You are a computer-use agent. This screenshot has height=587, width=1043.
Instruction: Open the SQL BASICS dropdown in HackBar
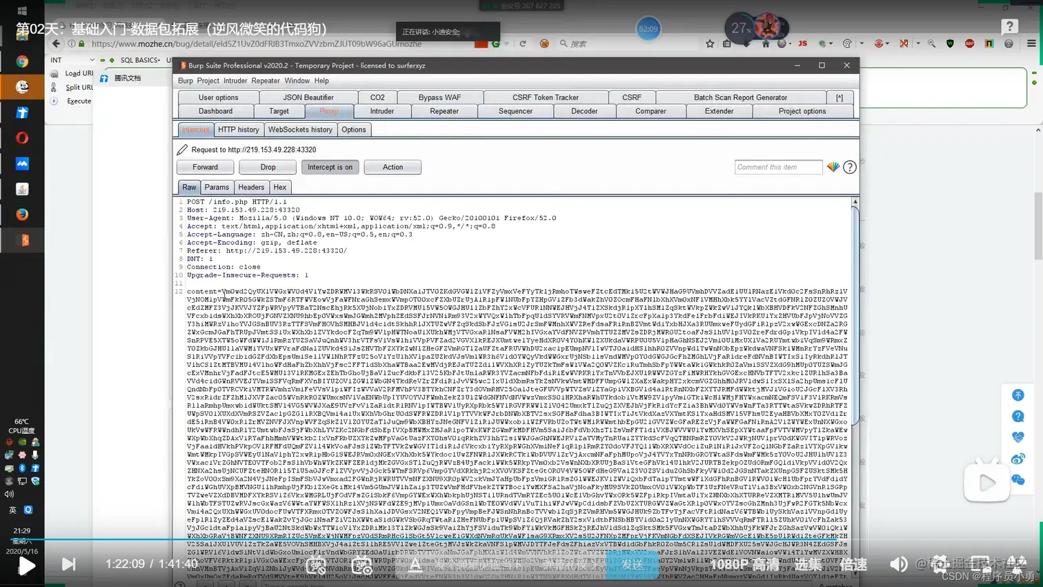(140, 60)
